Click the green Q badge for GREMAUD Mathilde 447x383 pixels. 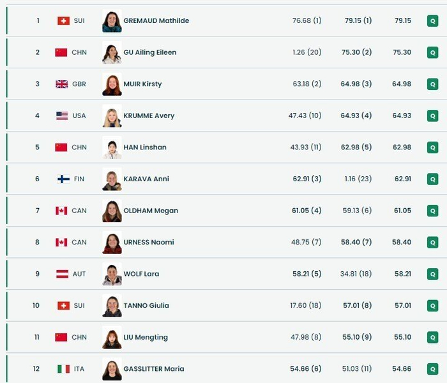pos(432,20)
